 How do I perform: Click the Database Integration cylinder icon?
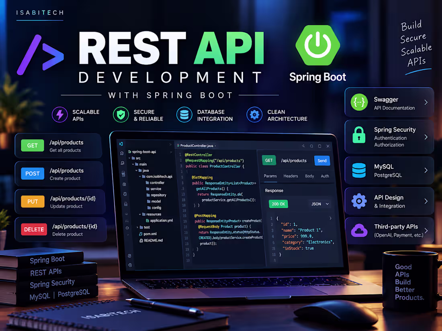[x=184, y=115]
